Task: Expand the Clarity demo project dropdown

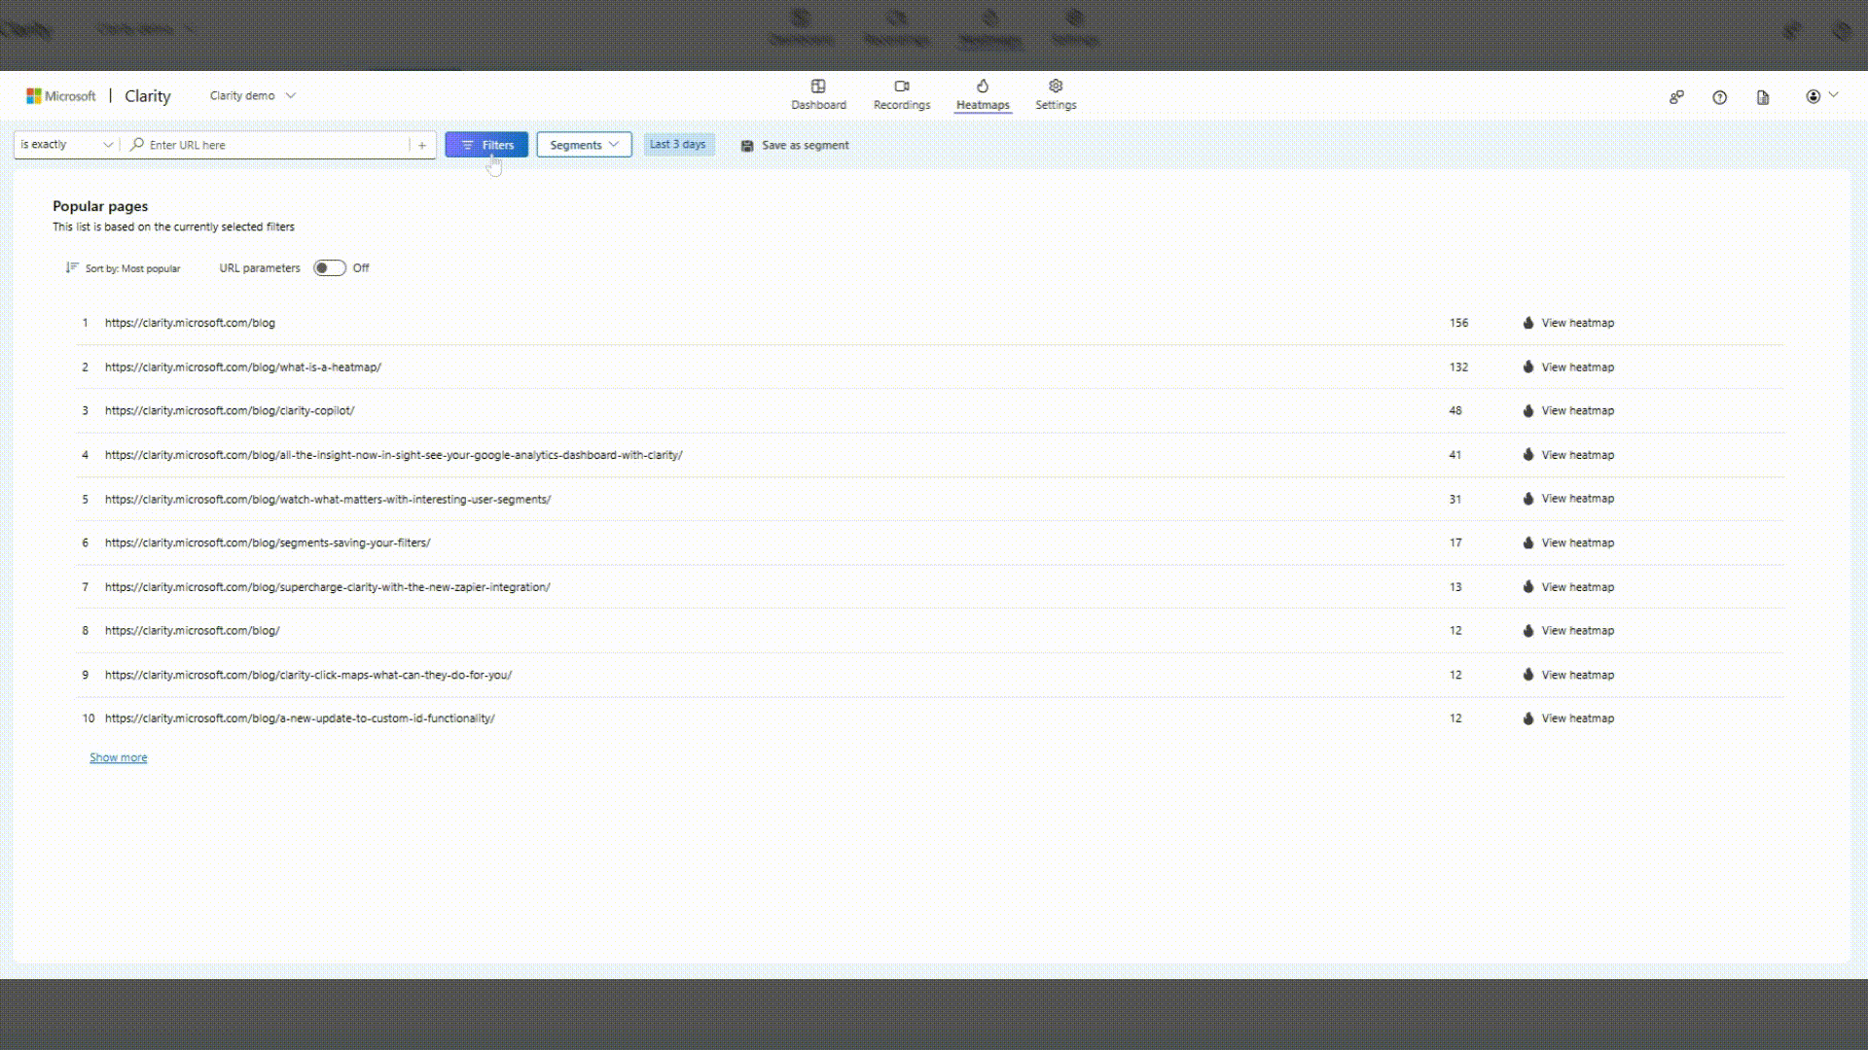Action: click(x=253, y=95)
